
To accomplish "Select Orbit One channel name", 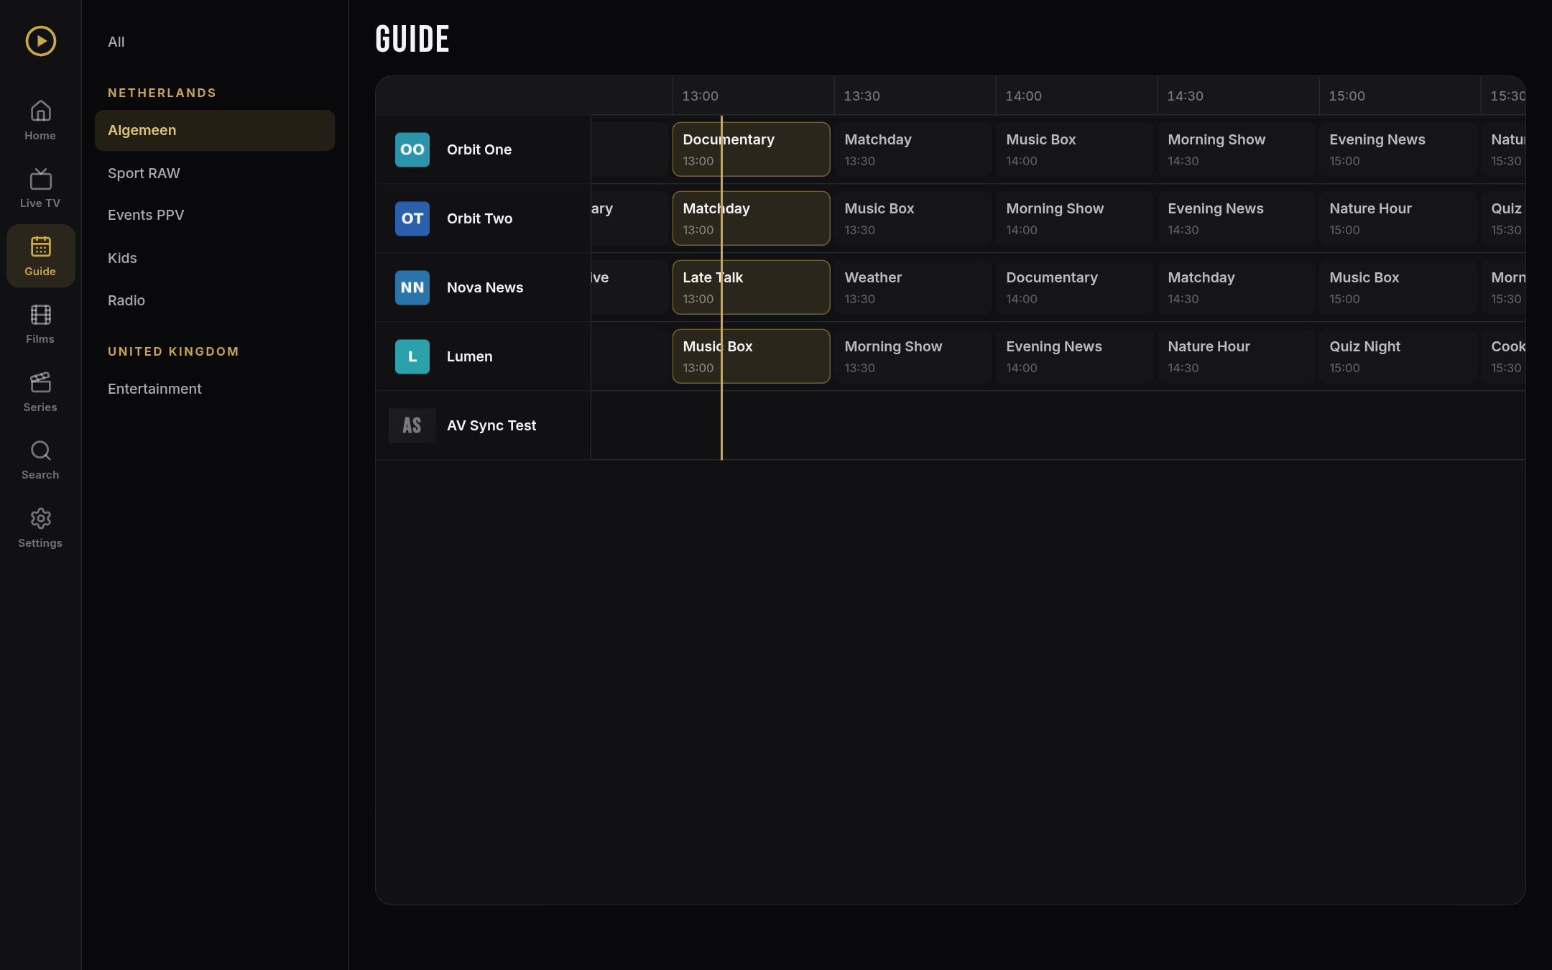I will click(479, 149).
